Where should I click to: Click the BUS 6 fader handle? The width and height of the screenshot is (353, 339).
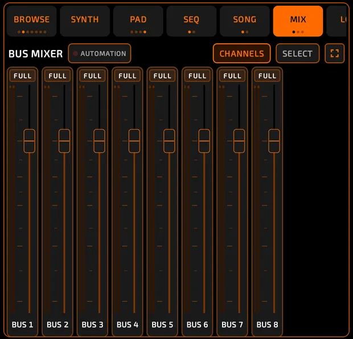click(x=204, y=141)
